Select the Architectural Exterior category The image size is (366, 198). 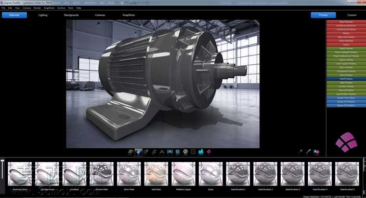[346, 25]
